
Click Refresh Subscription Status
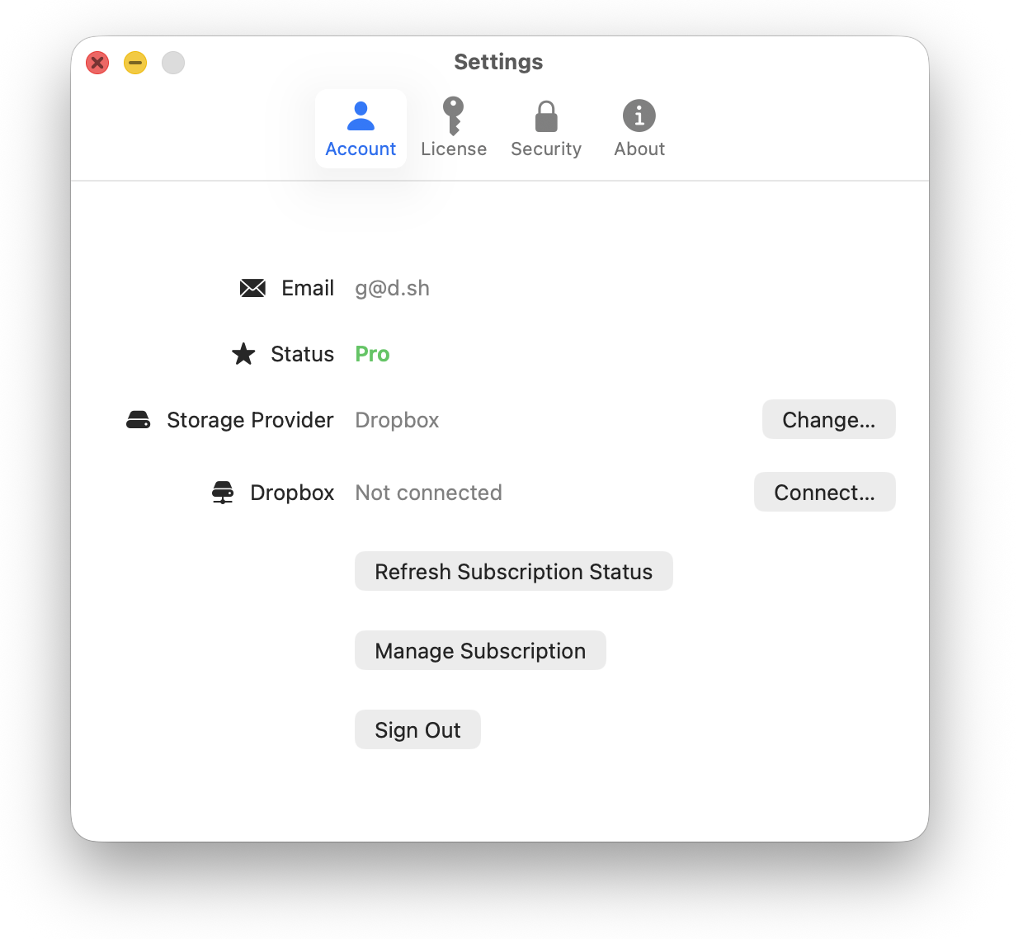point(513,571)
